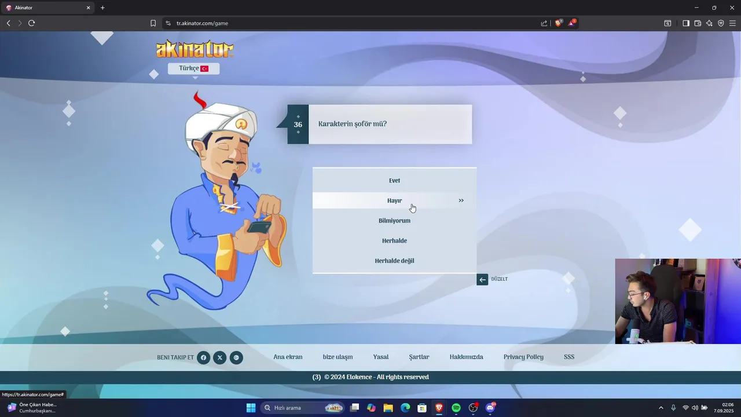The image size is (741, 417).
Task: Switch to Brave in the taskbar
Action: pyautogui.click(x=439, y=408)
